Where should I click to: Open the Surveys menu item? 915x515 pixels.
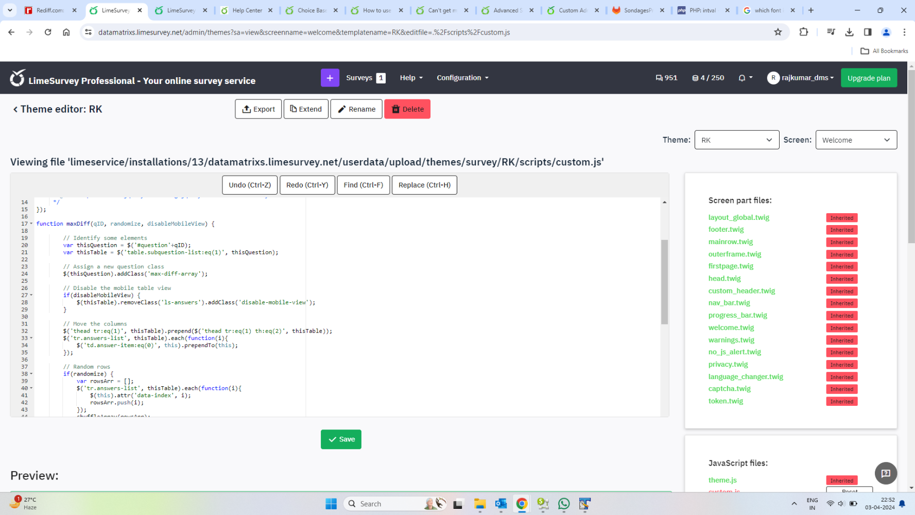point(366,78)
